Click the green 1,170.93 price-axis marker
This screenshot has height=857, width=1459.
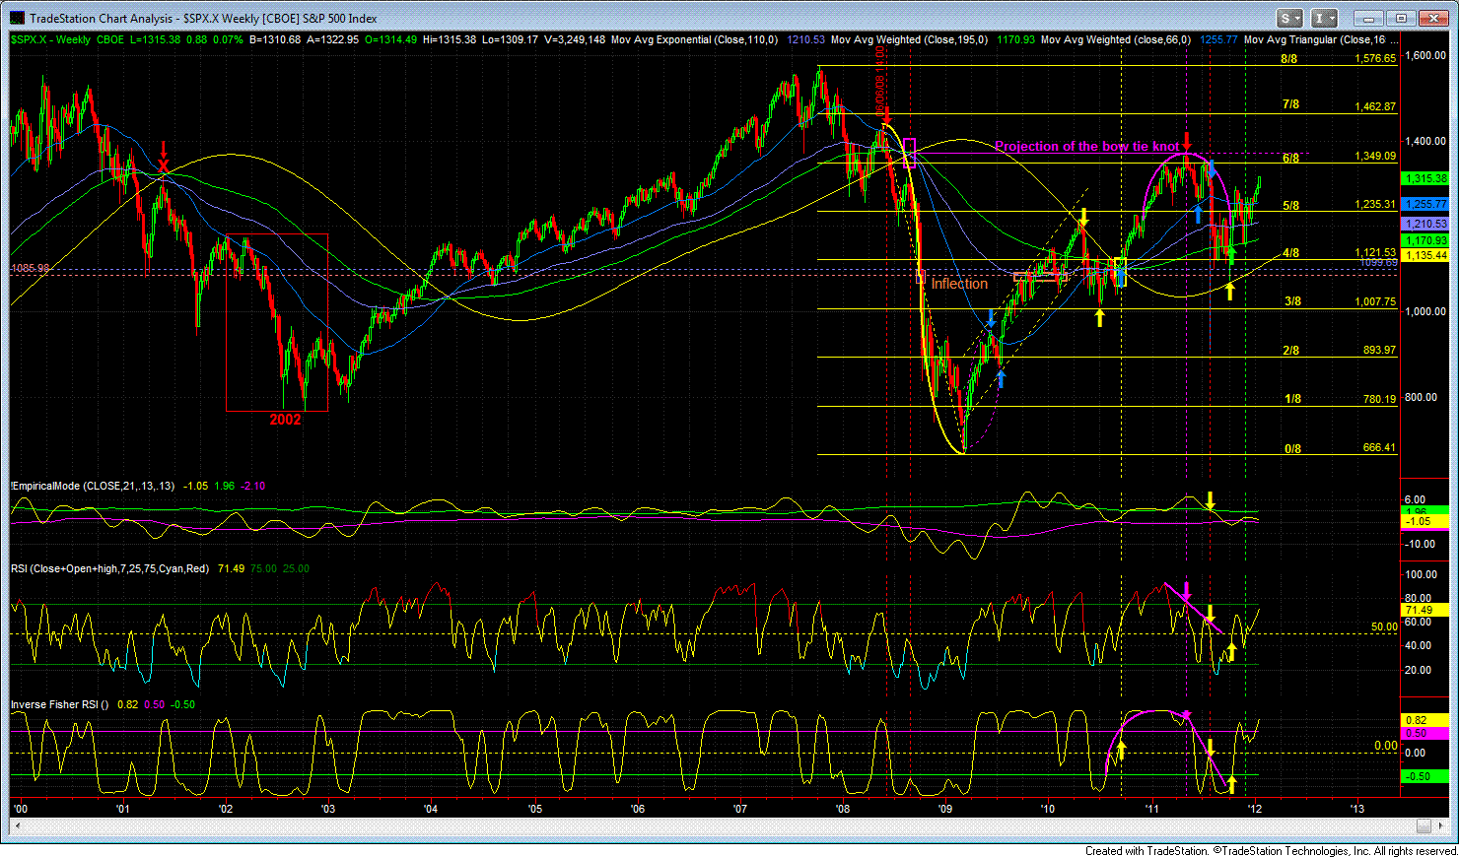1424,240
